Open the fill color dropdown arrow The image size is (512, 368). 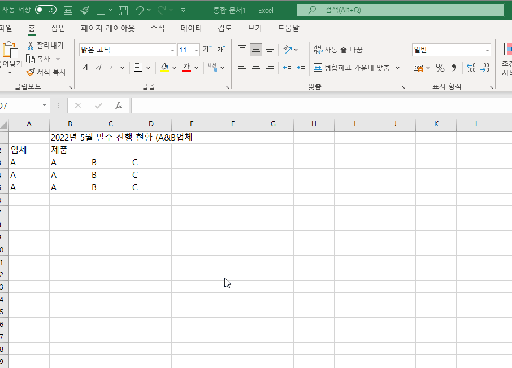175,68
